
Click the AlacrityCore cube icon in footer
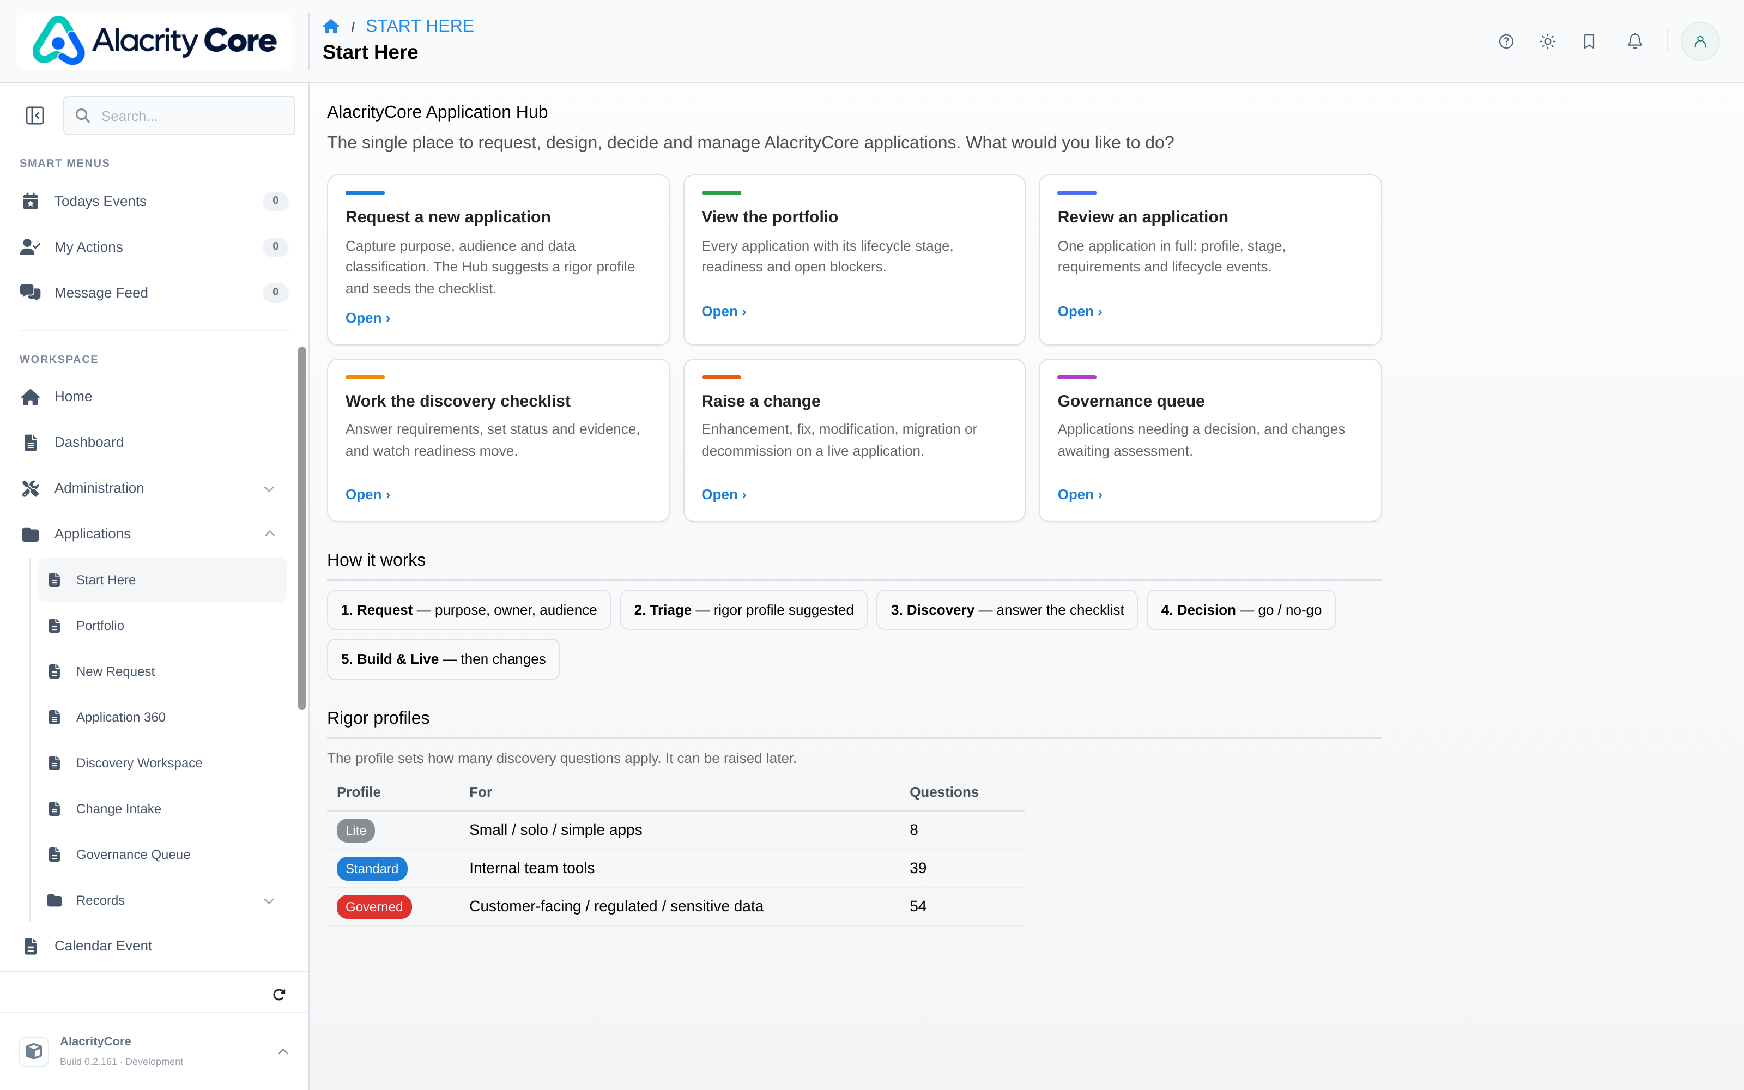coord(34,1051)
